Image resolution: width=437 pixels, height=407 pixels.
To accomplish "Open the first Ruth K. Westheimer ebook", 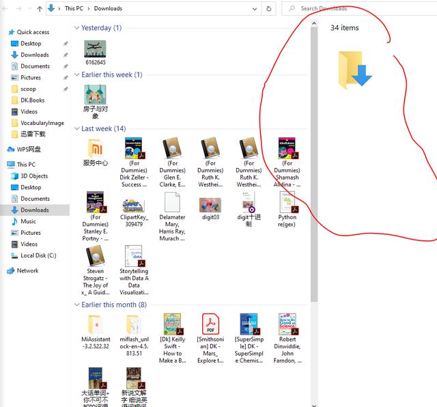I will pyautogui.click(x=210, y=163).
